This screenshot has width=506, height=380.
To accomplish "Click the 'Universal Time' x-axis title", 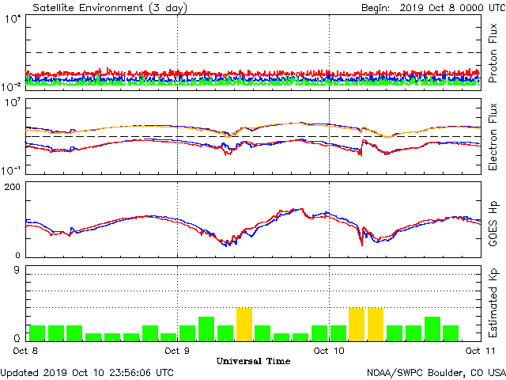I will 253,361.
